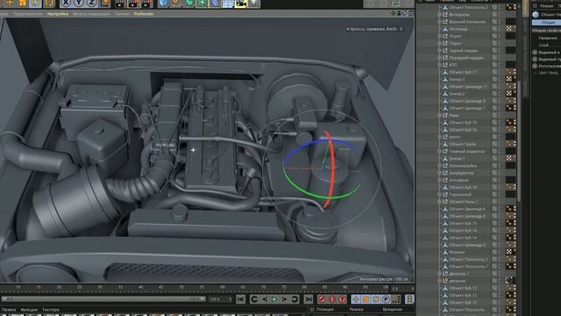The image size is (561, 316).
Task: Click viewport pan navigation icon
Action: (394, 14)
